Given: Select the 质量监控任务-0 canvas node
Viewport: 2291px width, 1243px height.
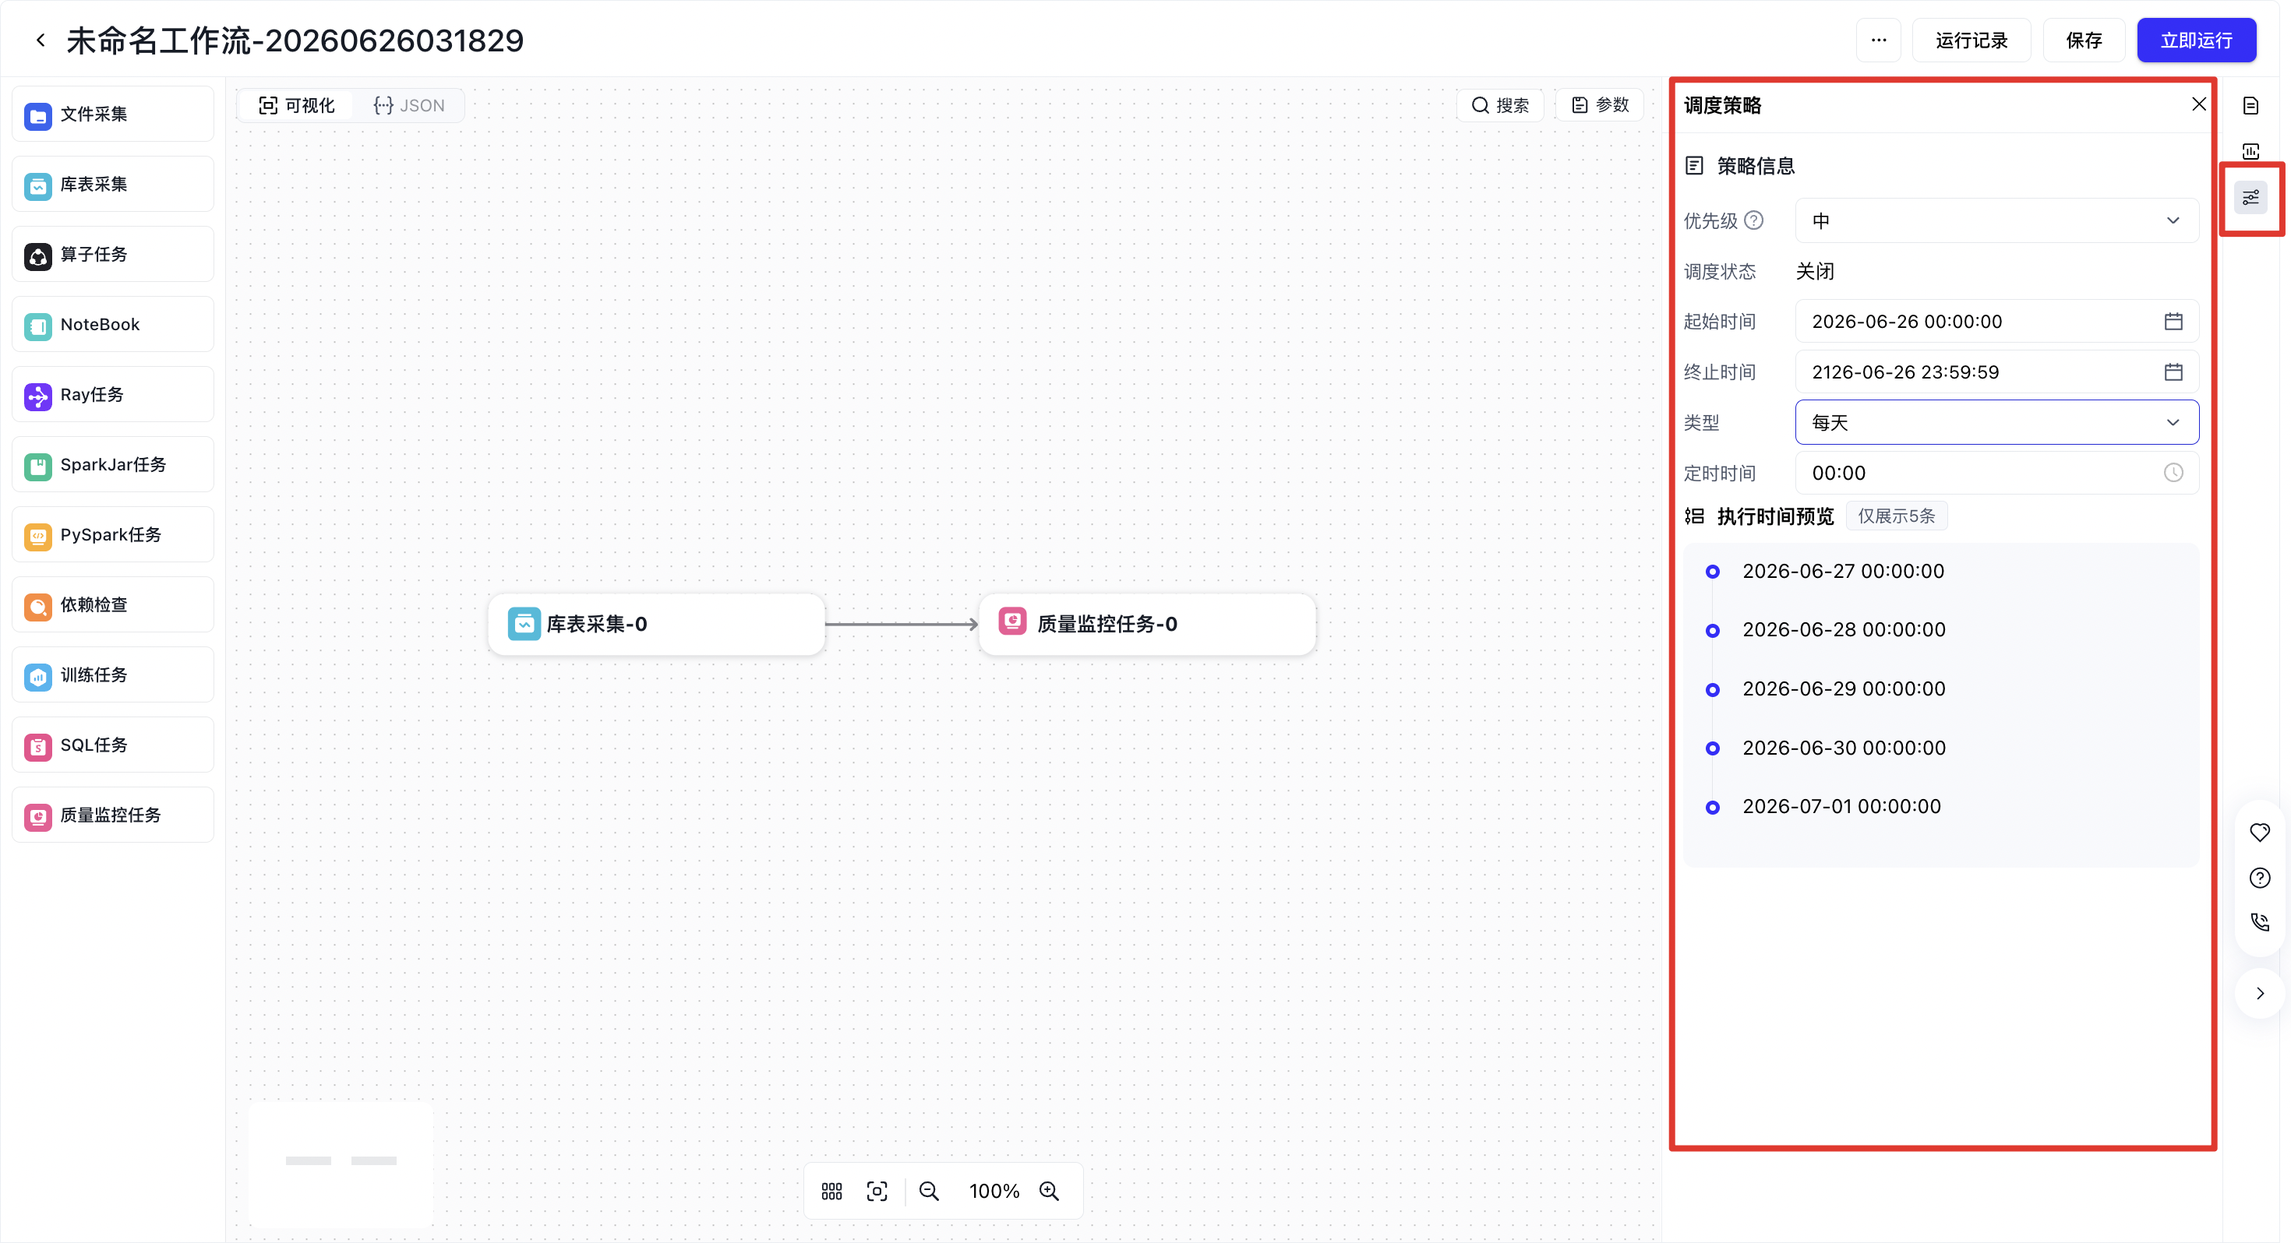Looking at the screenshot, I should [1147, 624].
